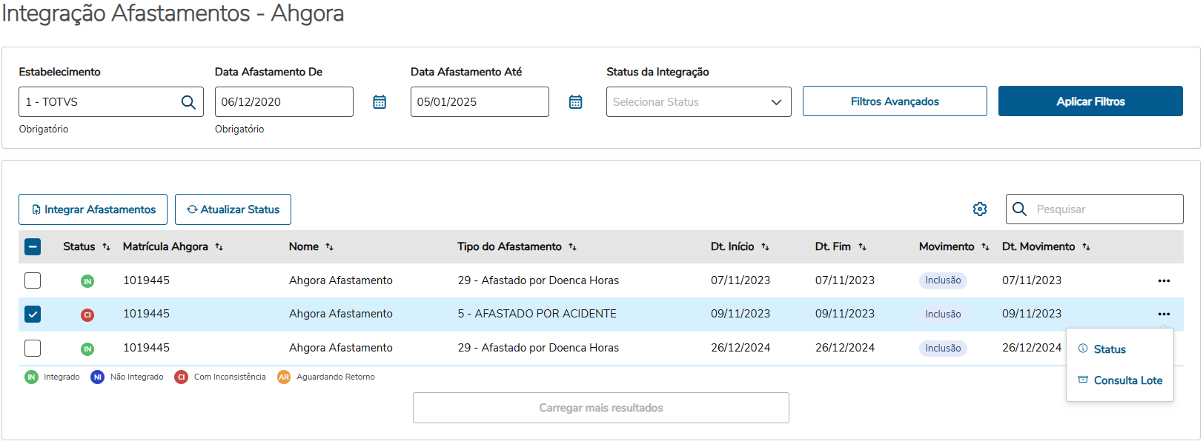Sort table by Dt. Início column

765,247
